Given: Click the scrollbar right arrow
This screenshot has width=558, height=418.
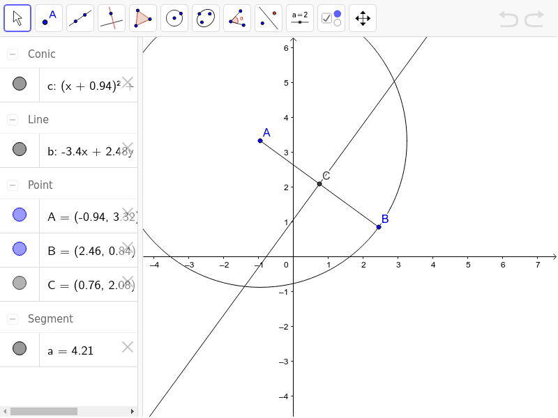Looking at the screenshot, I should (133, 411).
